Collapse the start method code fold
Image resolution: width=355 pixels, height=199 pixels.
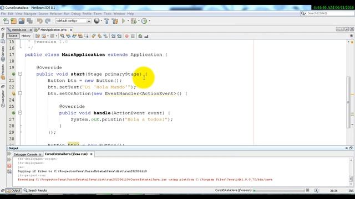(20, 74)
